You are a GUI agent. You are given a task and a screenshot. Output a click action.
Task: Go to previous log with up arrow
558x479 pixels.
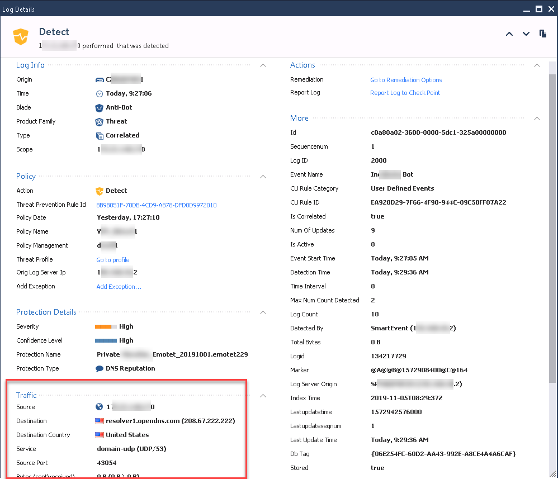(x=509, y=34)
